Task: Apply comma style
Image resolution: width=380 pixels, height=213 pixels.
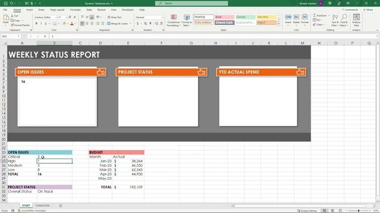Action: 150,24
